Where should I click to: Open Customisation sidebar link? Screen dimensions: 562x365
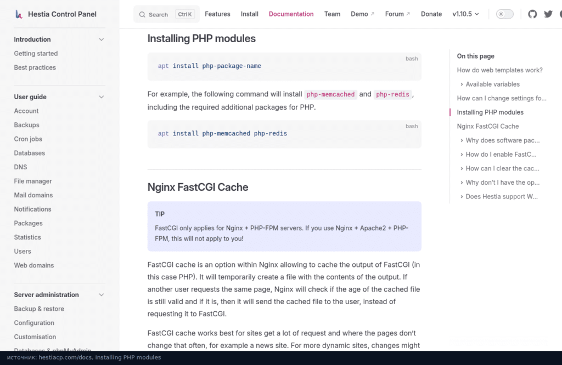point(35,337)
